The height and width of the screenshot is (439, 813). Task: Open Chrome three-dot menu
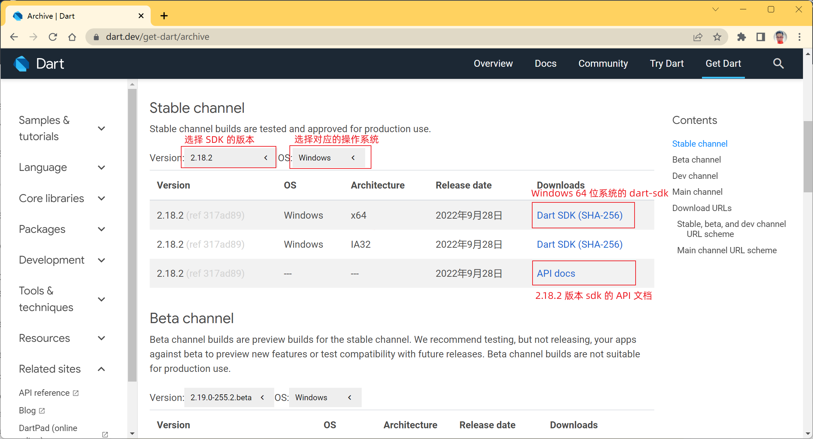(x=800, y=37)
